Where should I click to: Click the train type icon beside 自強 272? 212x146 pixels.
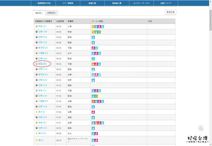pyautogui.click(x=36, y=91)
